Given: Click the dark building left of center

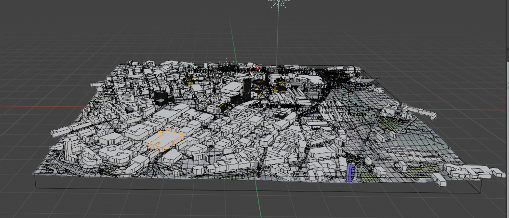Looking at the screenshot, I should [161, 96].
